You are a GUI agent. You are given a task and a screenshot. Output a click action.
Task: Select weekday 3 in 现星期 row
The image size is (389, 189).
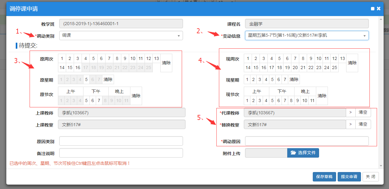tap(260, 79)
